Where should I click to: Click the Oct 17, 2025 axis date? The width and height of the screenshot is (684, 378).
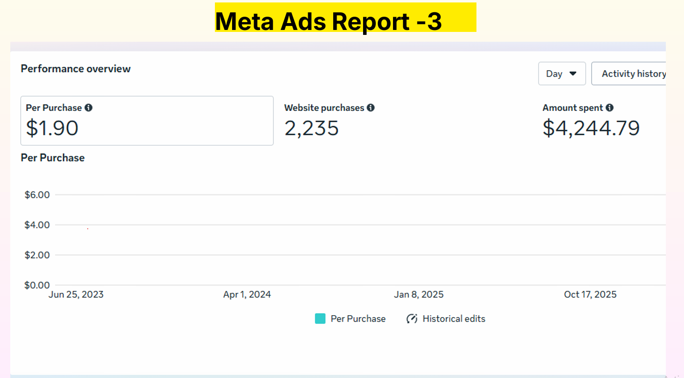click(590, 295)
